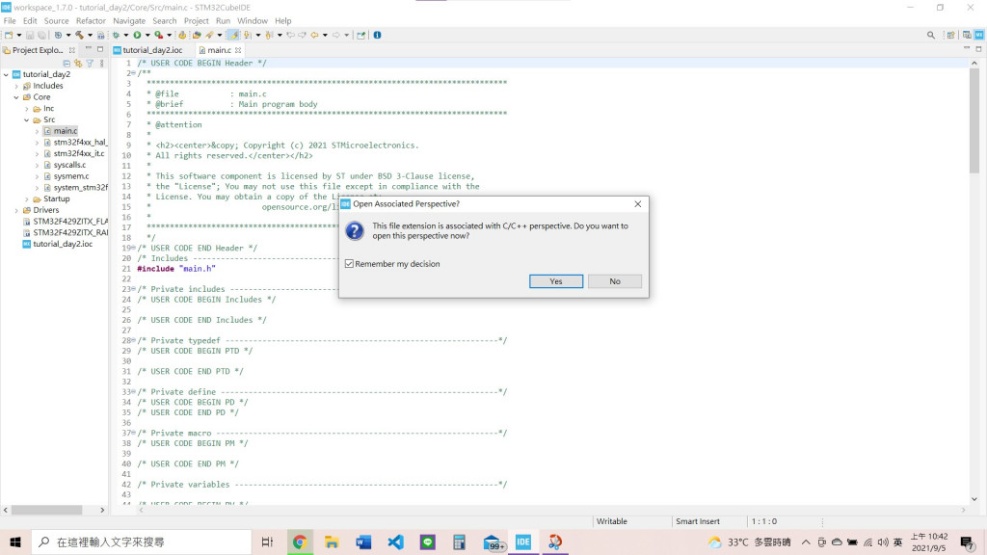
Task: Toggle the Remember my decision checkbox
Action: pos(349,264)
